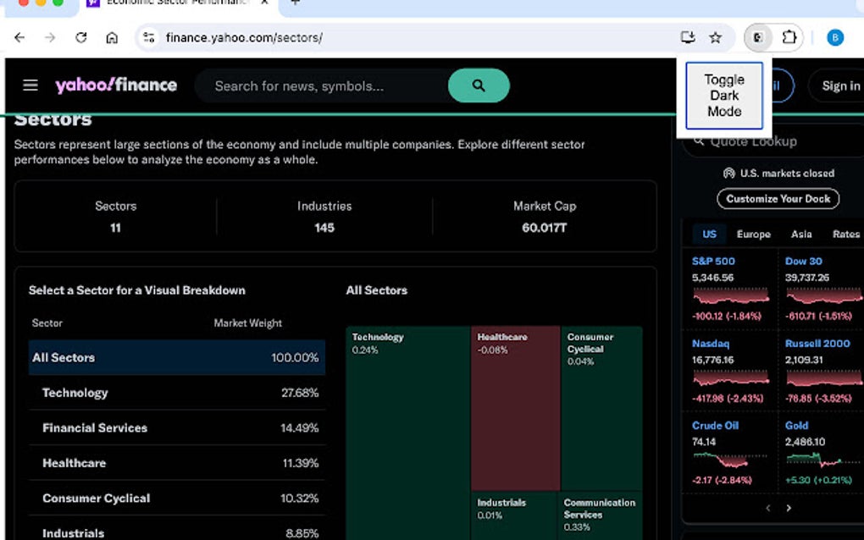Image resolution: width=864 pixels, height=540 pixels.
Task: Open the Yahoo Finance hamburger navigation menu
Action: (x=30, y=85)
